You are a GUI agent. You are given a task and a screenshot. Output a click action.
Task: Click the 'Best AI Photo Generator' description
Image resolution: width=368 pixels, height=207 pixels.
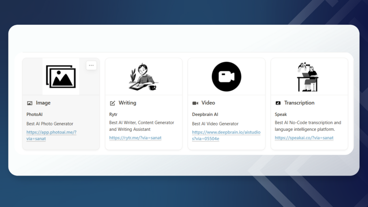pyautogui.click(x=50, y=124)
